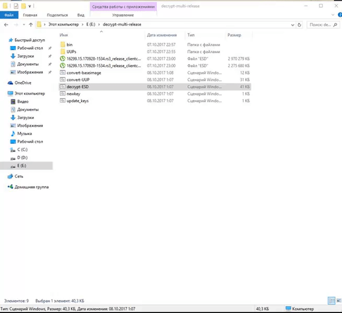Switch to the Вид ribbon tab
This screenshot has height=313, width=342.
coord(81,15)
